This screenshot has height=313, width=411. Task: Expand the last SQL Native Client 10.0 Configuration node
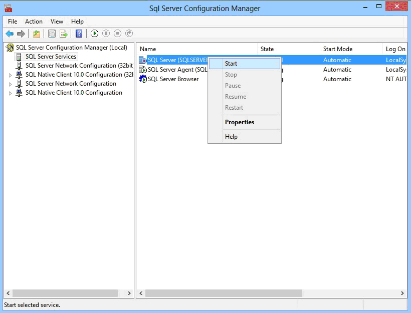pyautogui.click(x=10, y=93)
